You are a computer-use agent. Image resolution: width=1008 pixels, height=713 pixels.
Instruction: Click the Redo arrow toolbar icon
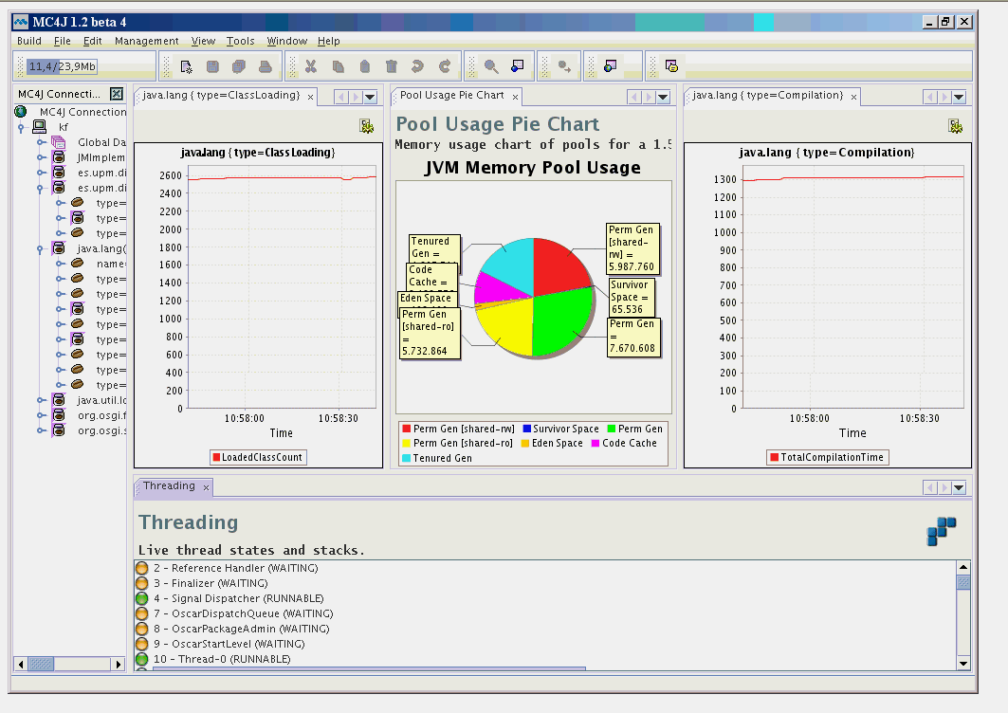[x=445, y=66]
